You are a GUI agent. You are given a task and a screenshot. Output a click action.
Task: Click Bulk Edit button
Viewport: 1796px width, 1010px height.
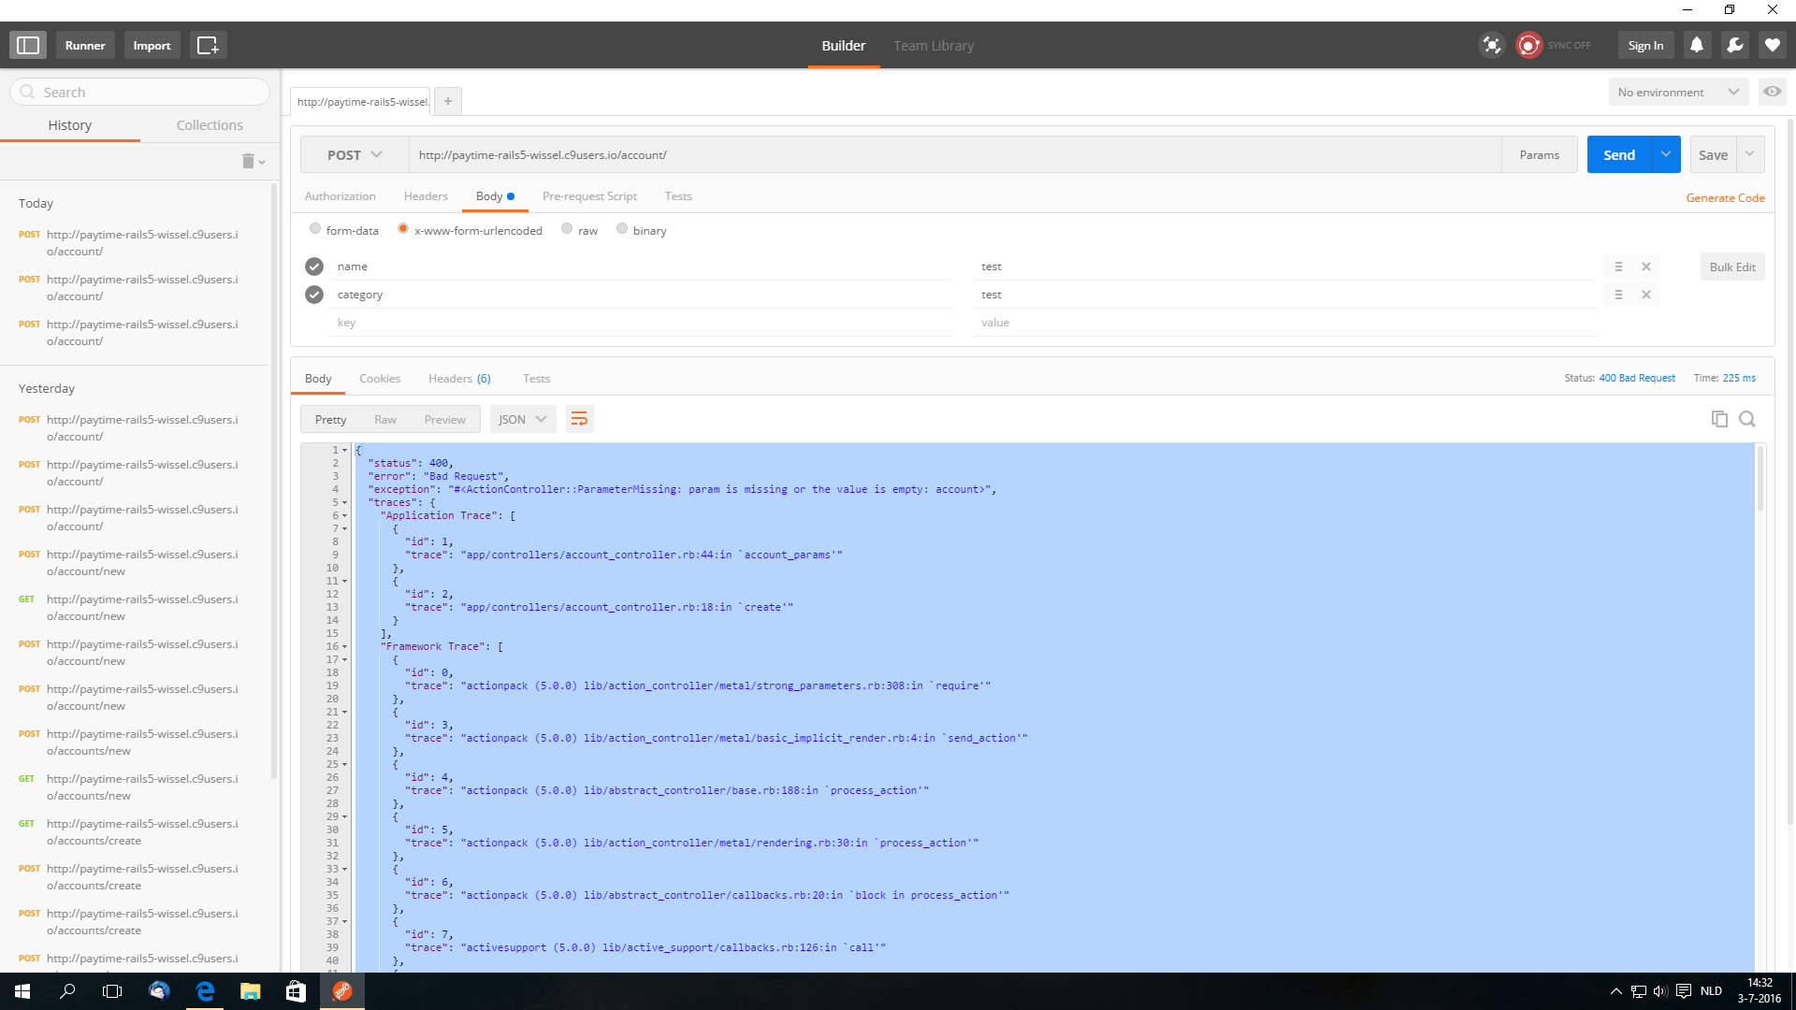(x=1732, y=267)
